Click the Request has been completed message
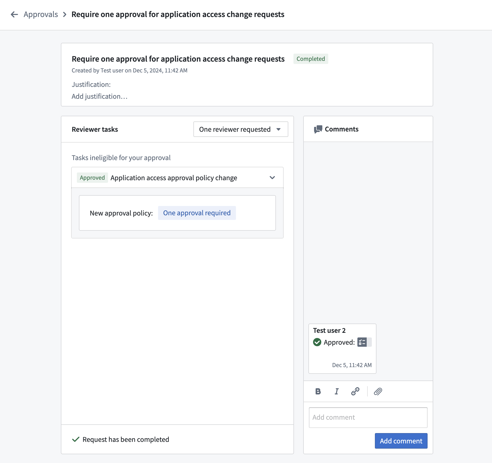The image size is (492, 463). pyautogui.click(x=126, y=440)
